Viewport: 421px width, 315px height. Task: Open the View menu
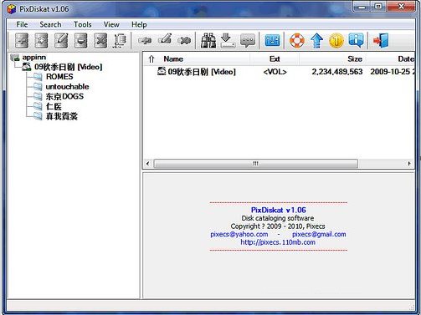pos(111,24)
